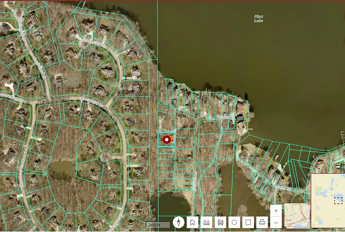Click the Flint Lake label
The height and width of the screenshot is (232, 345).
[x=259, y=19]
